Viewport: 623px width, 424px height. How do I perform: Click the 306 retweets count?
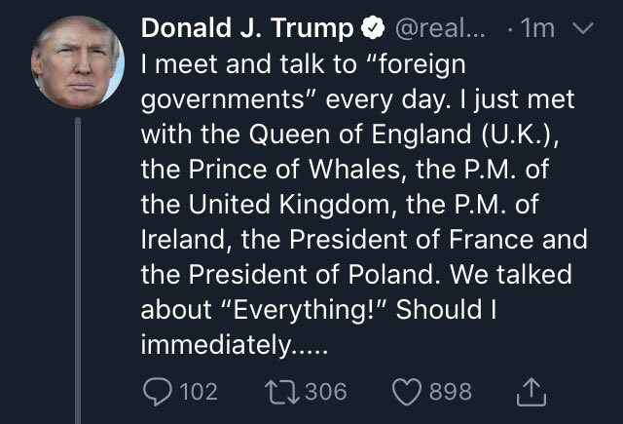pos(326,391)
